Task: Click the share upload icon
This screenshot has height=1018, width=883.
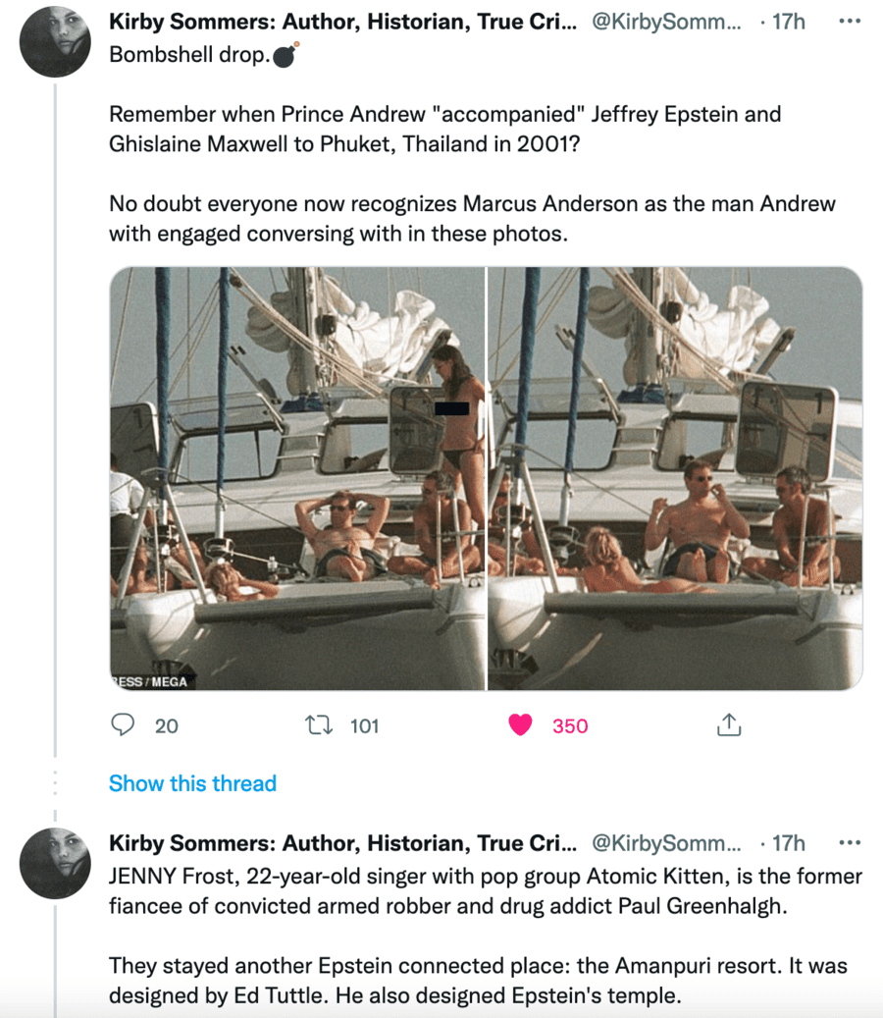Action: 727,725
